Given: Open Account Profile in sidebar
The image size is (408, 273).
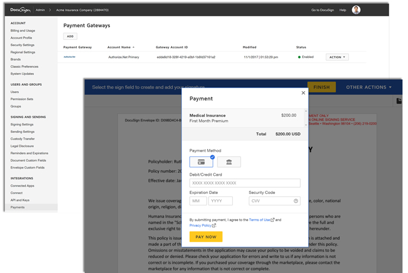Looking at the screenshot, I should [21, 38].
